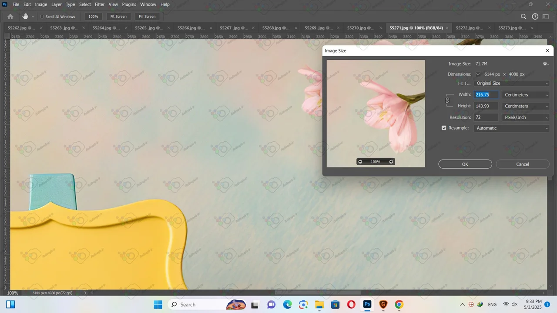Toggle the constrain proportions link icon
This screenshot has height=313, width=557.
[x=447, y=100]
